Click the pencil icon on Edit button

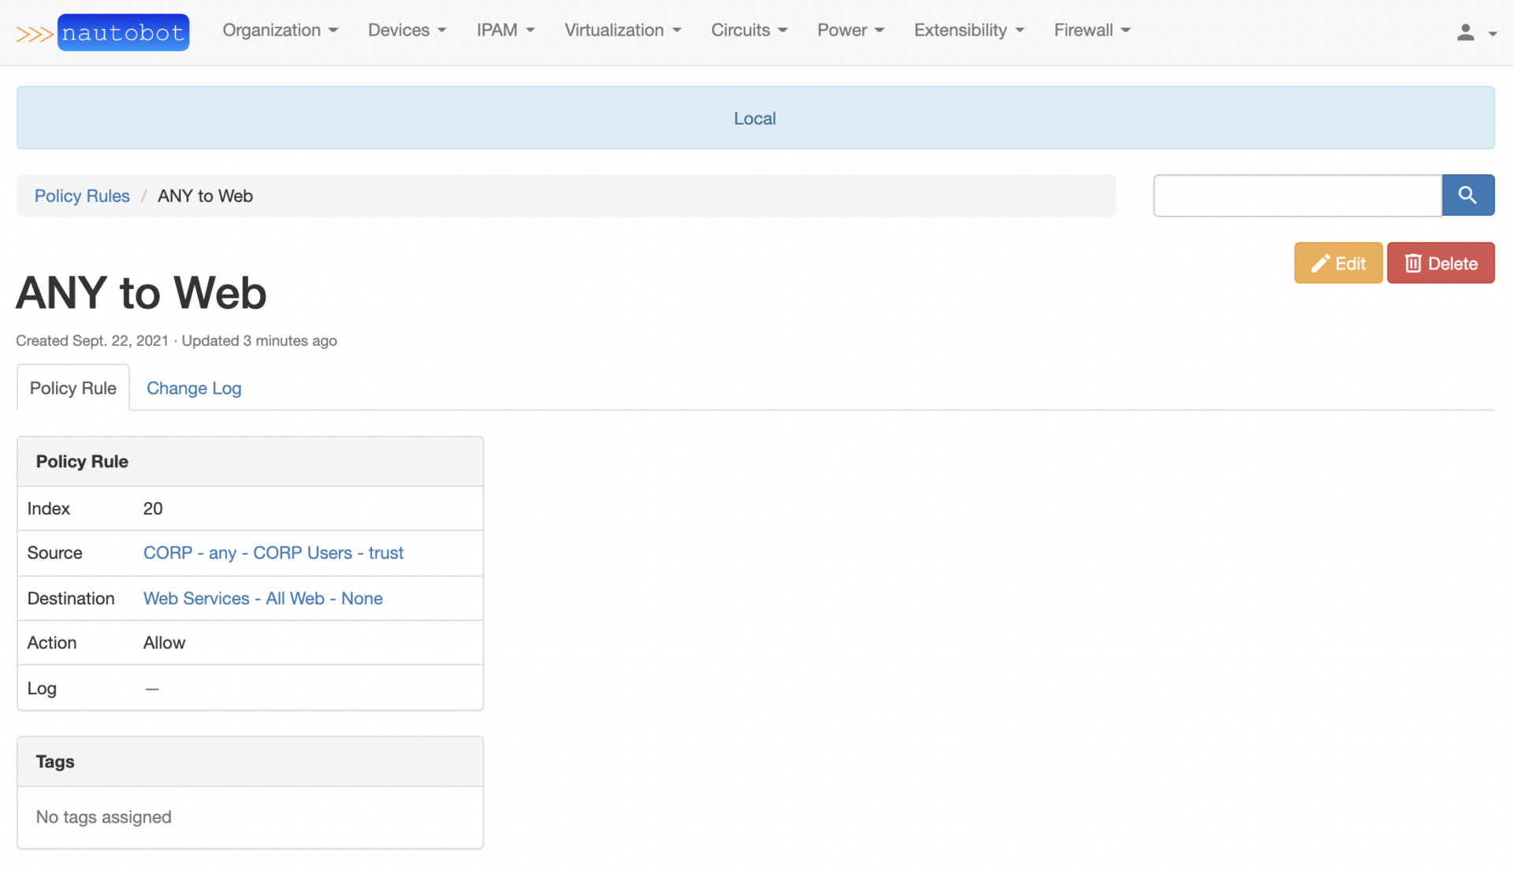point(1321,262)
